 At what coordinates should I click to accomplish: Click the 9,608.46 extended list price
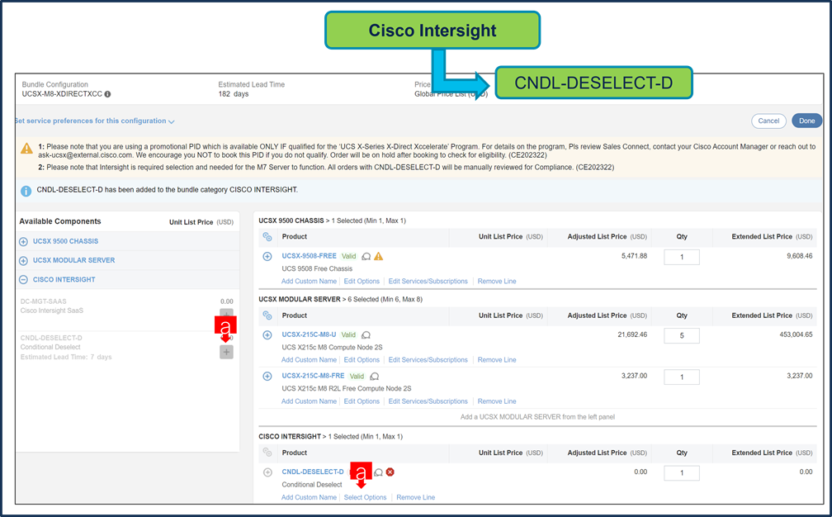click(x=800, y=256)
